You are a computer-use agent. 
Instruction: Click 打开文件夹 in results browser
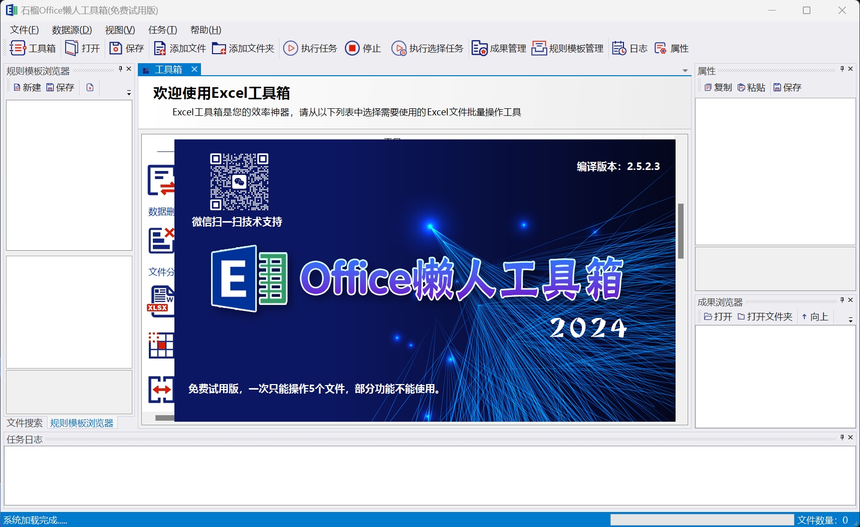[765, 316]
